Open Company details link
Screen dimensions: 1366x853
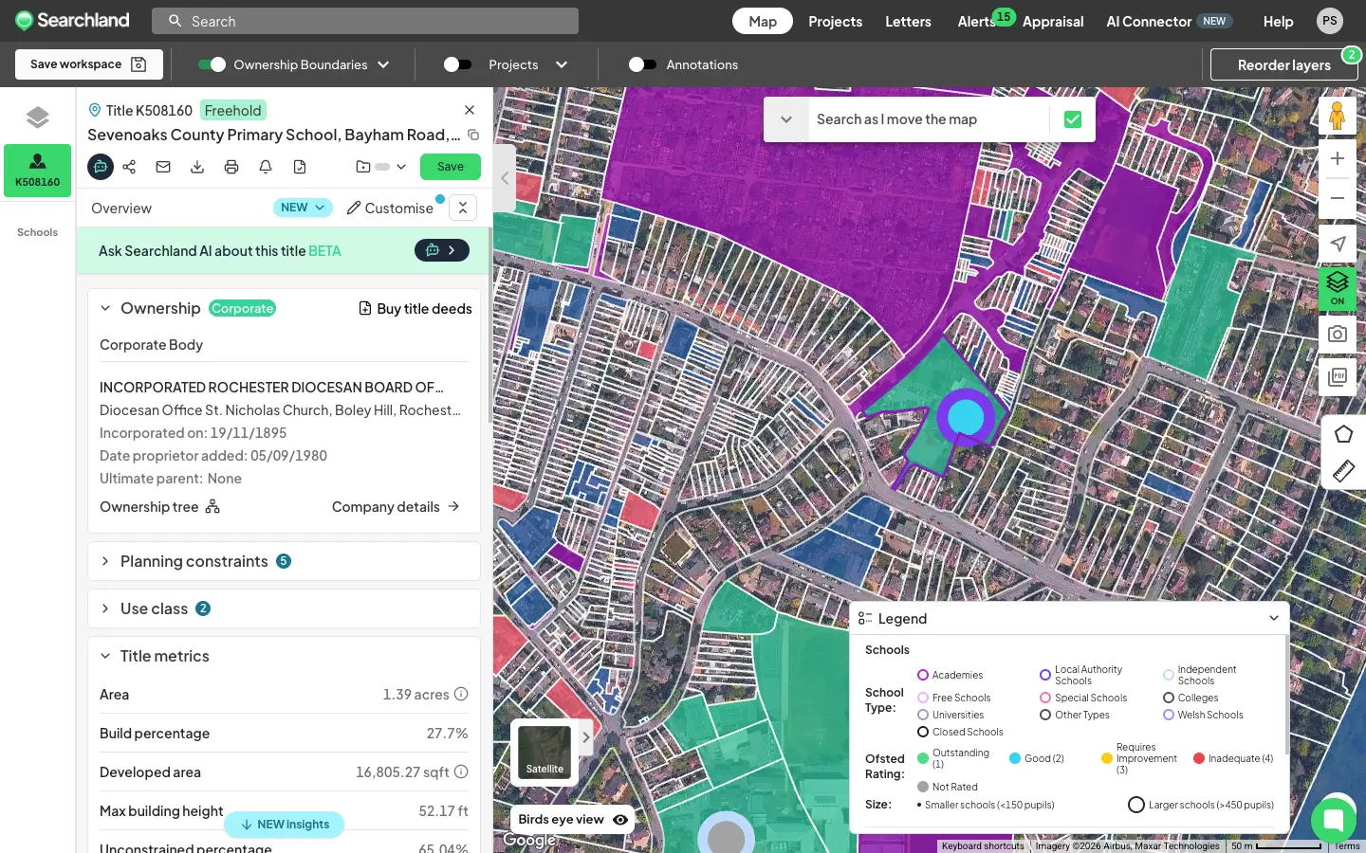click(396, 507)
